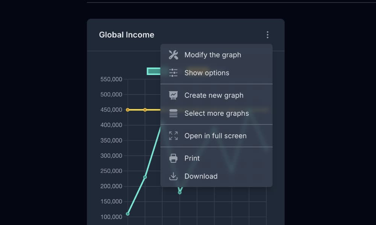
Task: Click the printer icon
Action: [173, 158]
